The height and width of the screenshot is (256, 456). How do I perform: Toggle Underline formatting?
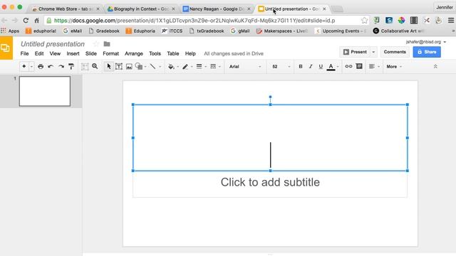pos(321,66)
